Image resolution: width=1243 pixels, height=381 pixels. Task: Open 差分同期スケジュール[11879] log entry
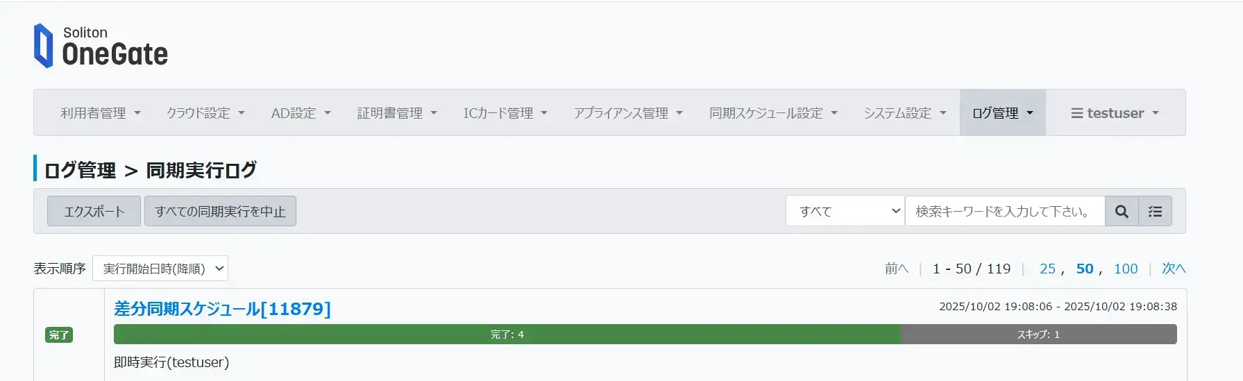coord(222,309)
